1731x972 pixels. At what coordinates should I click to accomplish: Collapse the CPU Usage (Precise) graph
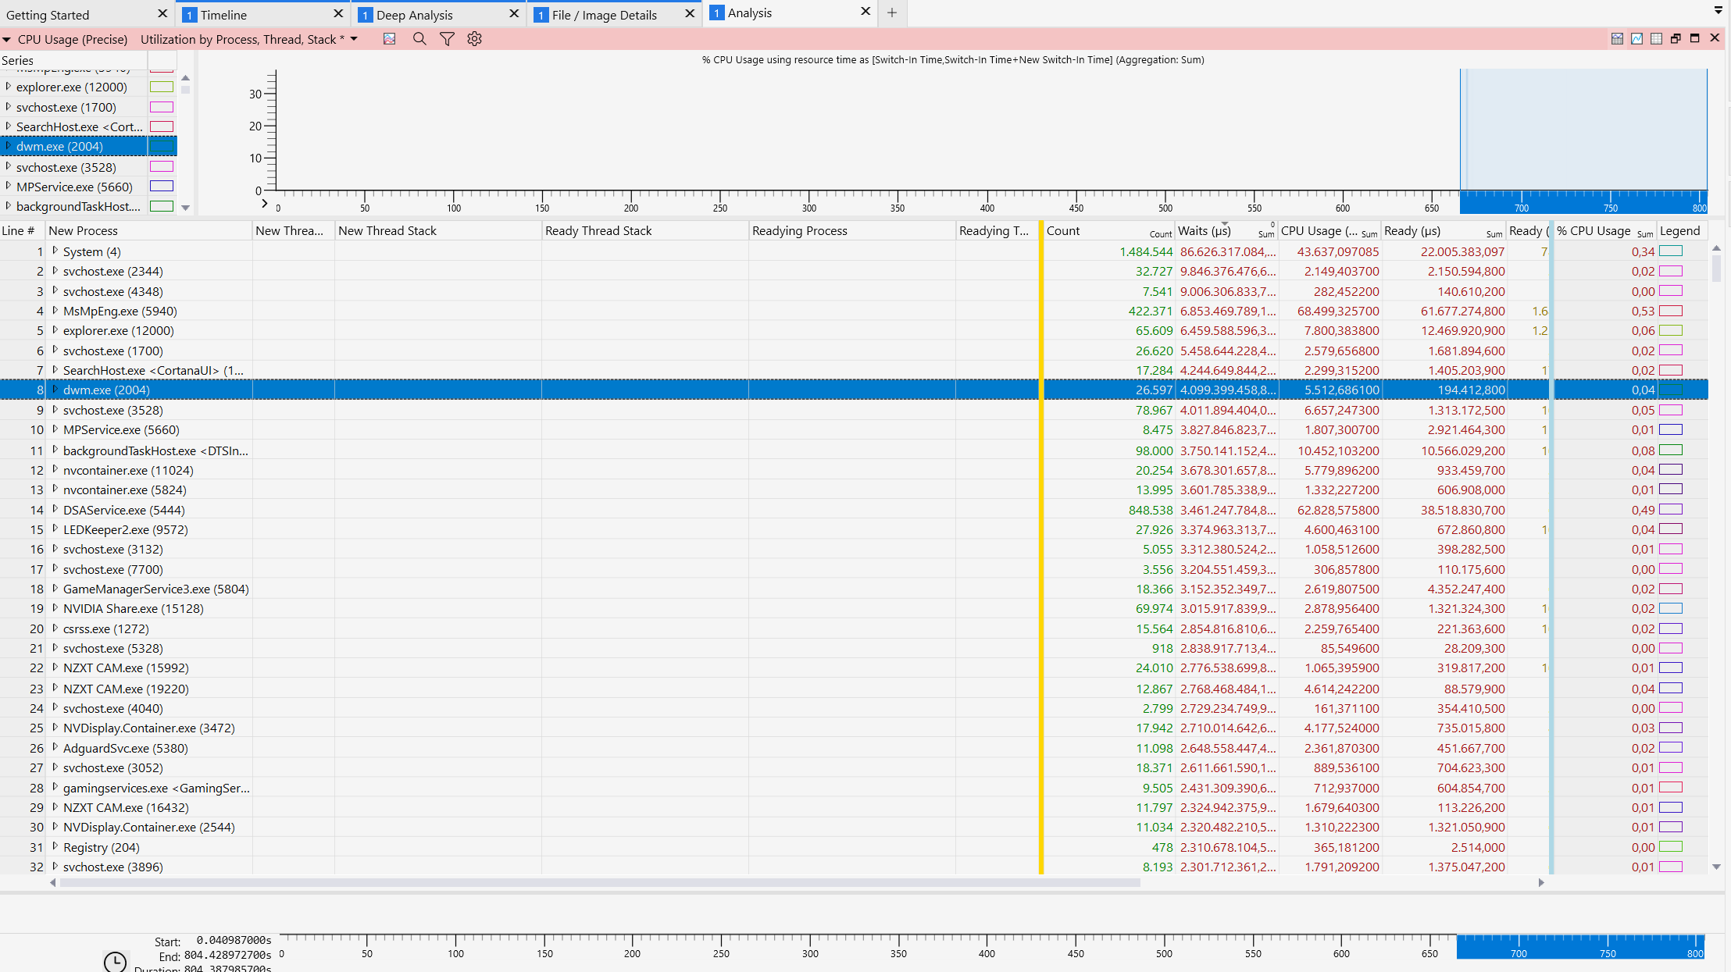click(6, 40)
